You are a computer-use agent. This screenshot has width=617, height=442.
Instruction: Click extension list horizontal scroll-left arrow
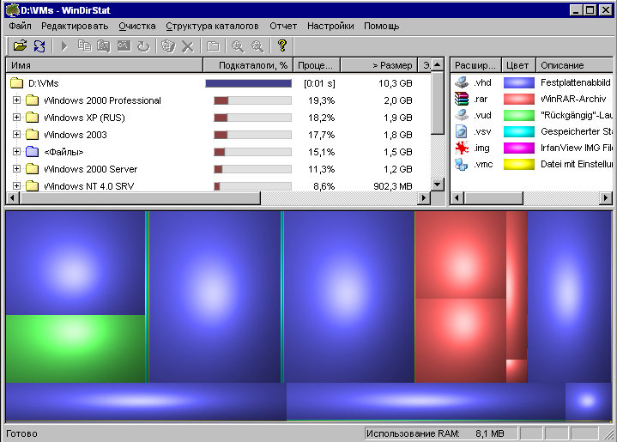(457, 197)
